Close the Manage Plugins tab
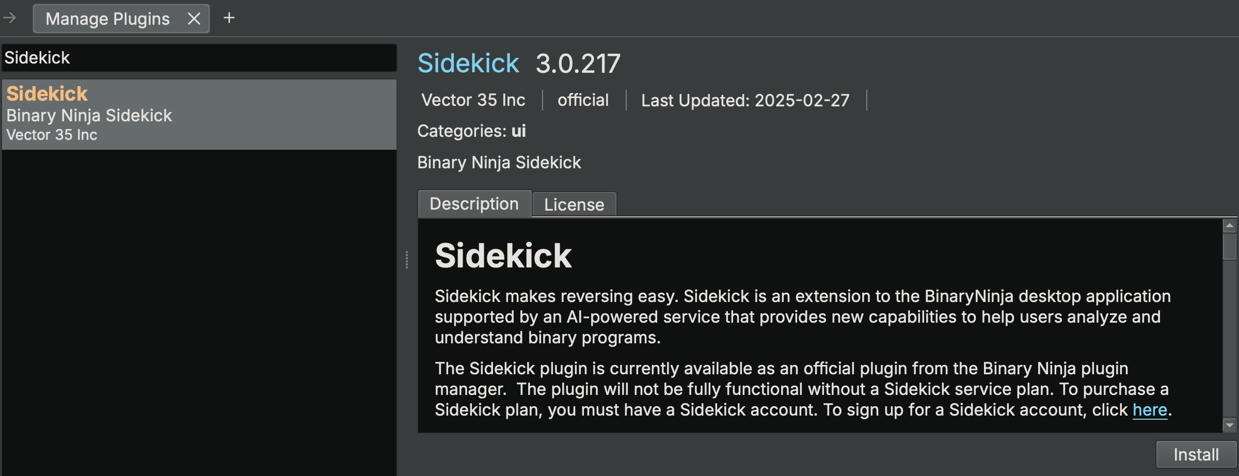The image size is (1239, 476). (x=194, y=19)
